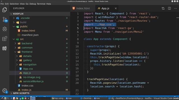The width and height of the screenshot is (179, 100).
Task: Open the Extensions view
Action: (4, 39)
